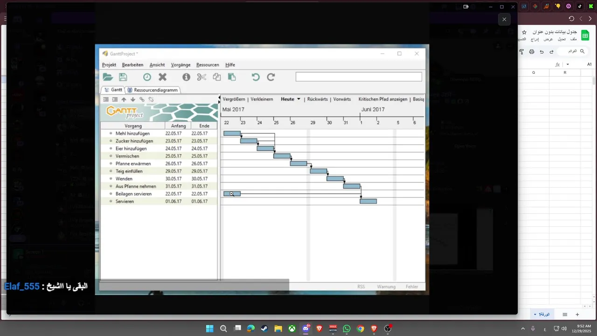
Task: Click the GanttProject redo arrow icon
Action: [271, 77]
